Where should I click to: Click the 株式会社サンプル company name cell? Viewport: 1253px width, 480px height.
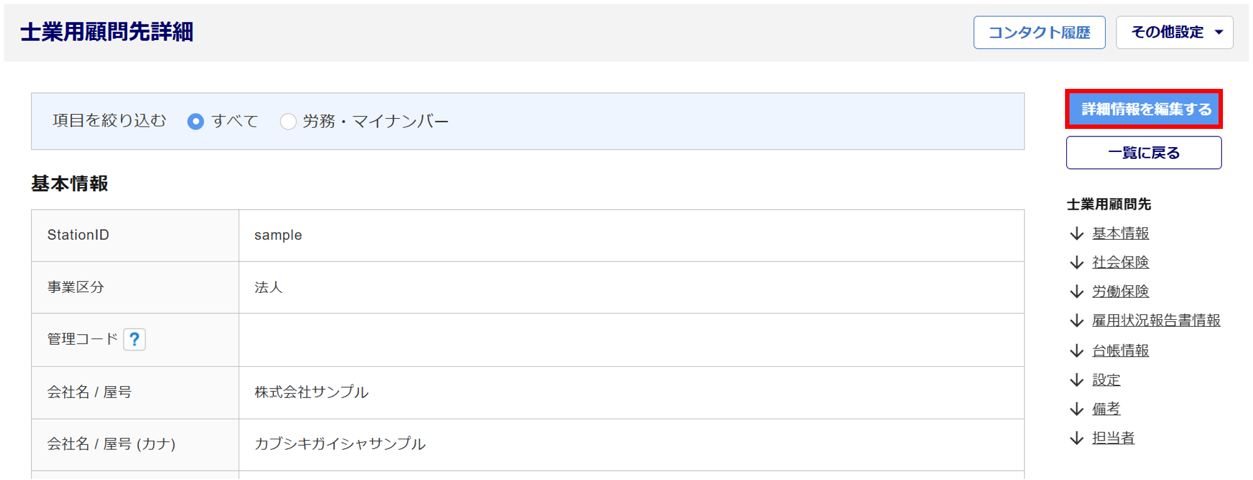pyautogui.click(x=311, y=392)
